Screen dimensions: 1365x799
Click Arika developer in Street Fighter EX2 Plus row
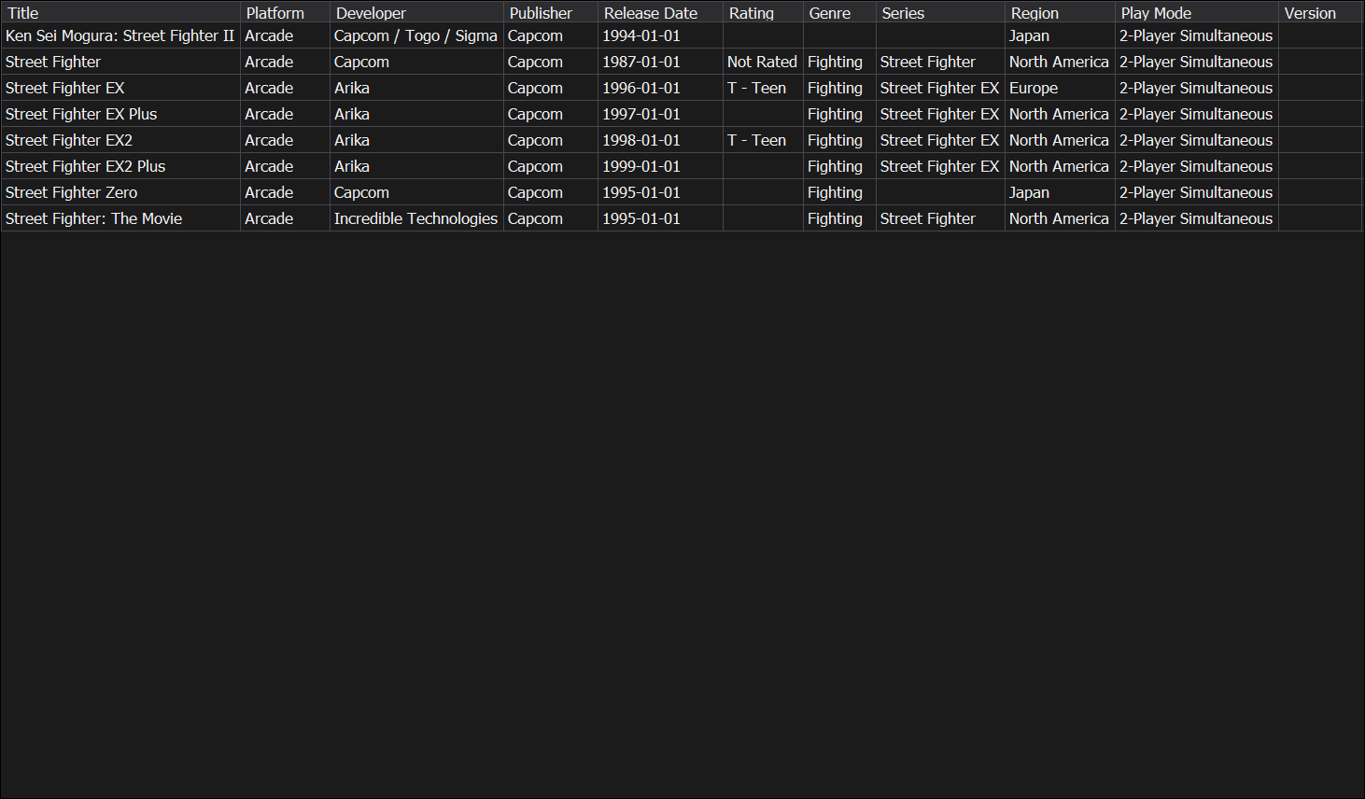tap(416, 166)
